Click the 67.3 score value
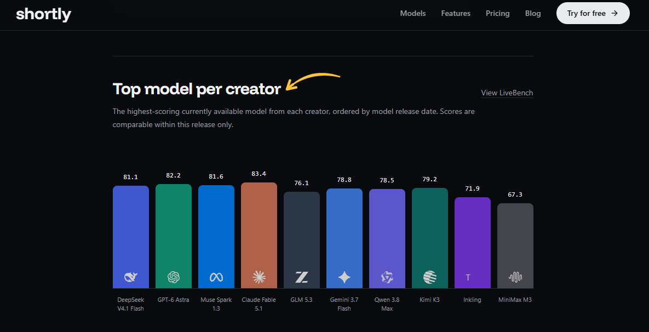The image size is (649, 332). click(x=515, y=194)
